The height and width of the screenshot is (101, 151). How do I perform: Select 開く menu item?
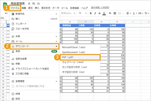point(34,19)
